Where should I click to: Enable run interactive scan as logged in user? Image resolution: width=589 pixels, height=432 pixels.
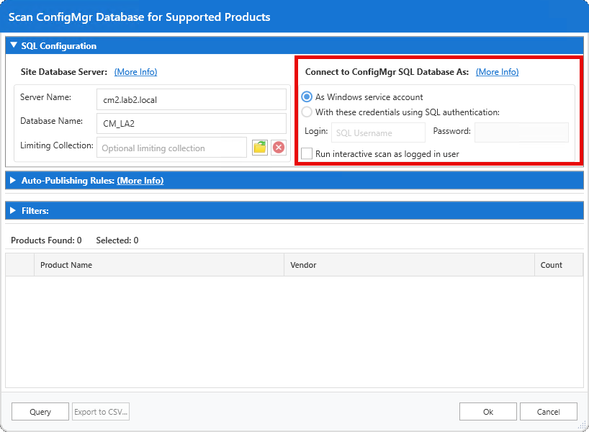(x=306, y=153)
